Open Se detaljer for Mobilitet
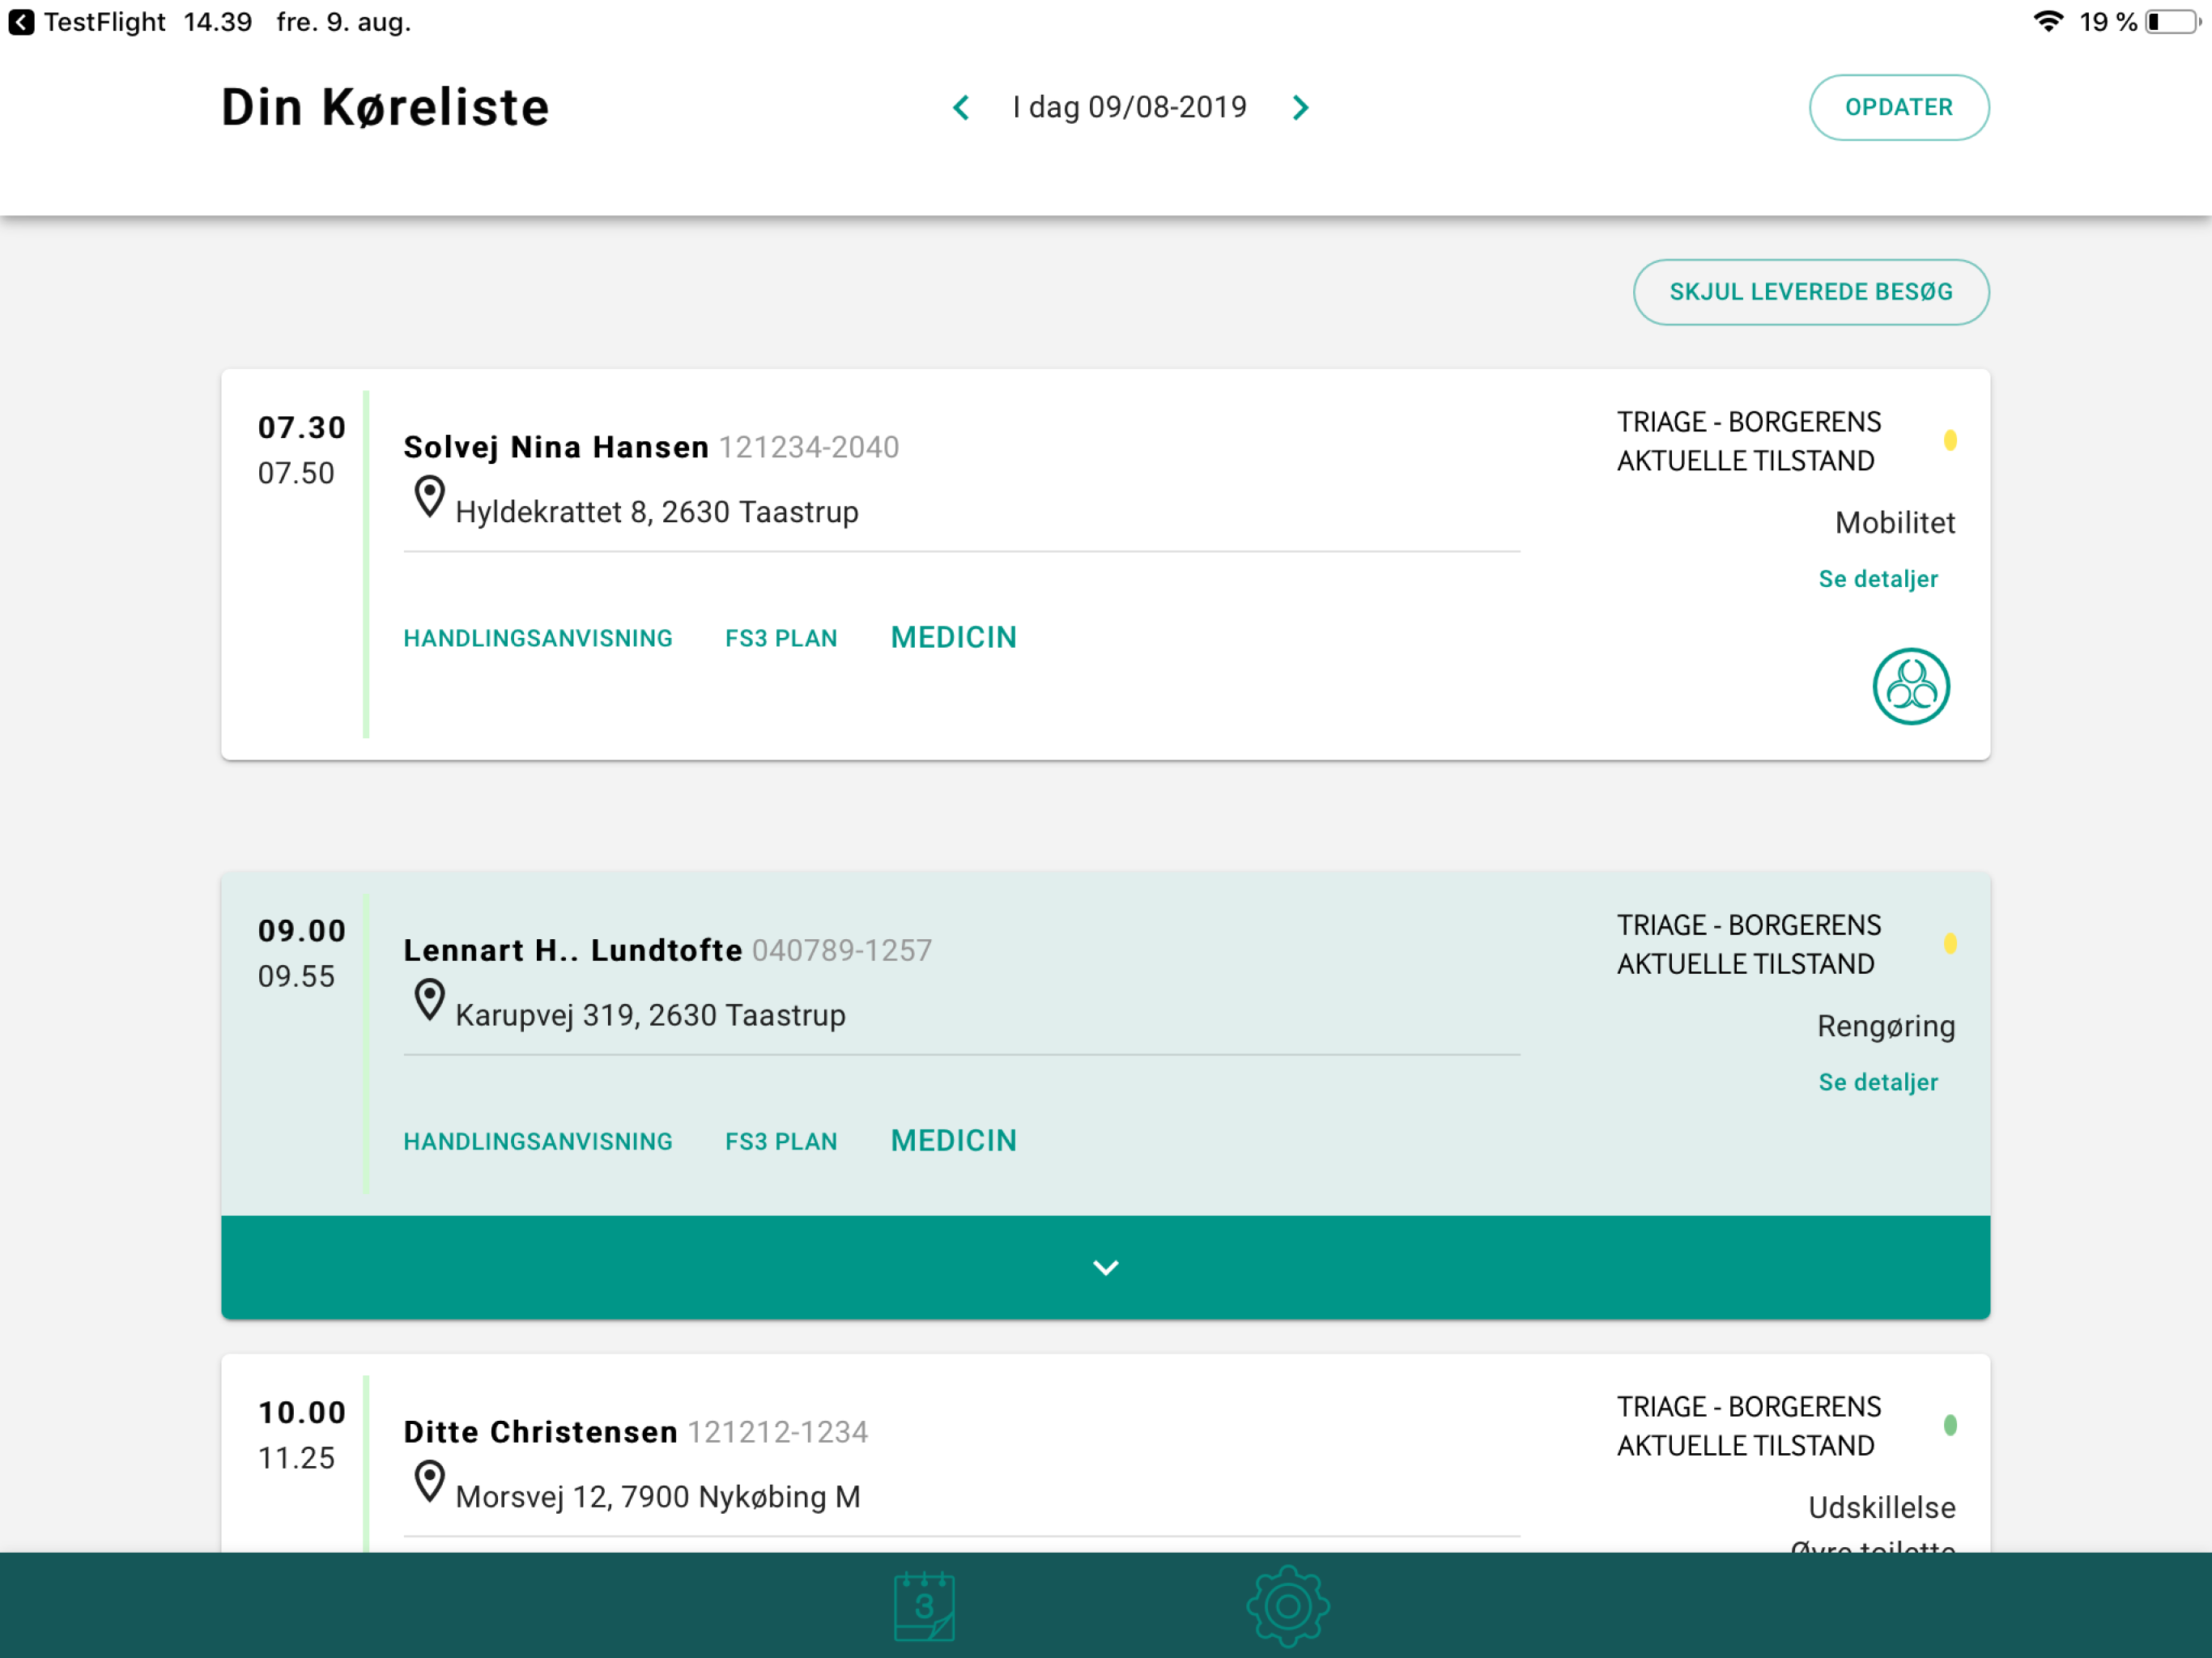 (1877, 579)
